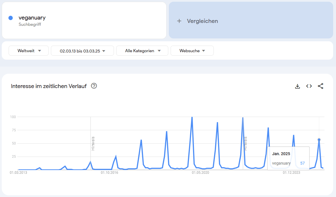336x197 pixels.
Task: Click the Interesse im zeitlichen Verlauf heading
Action: (49, 86)
